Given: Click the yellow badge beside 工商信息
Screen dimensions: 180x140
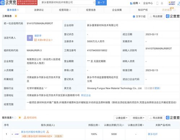Looking at the screenshot, I should [x=16, y=16].
